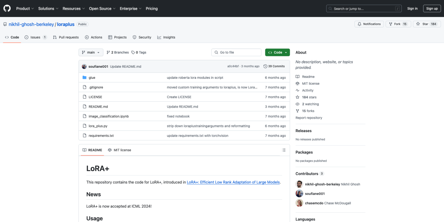The image size is (444, 222).
Task: Open commit history with 39 Commits
Action: pyautogui.click(x=274, y=66)
